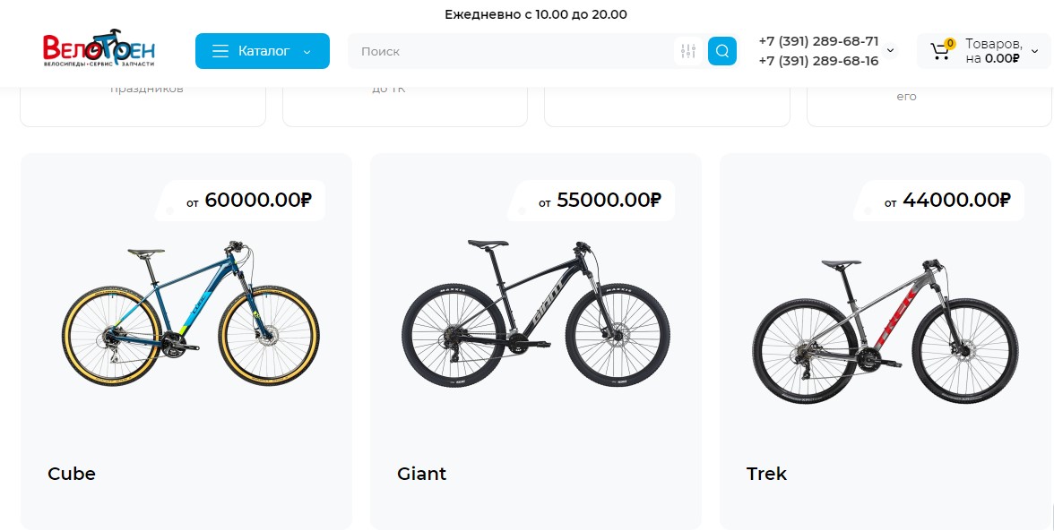Click the hamburger icon in the catalog button
Viewport: 1054px width, 531px height.
tap(220, 51)
